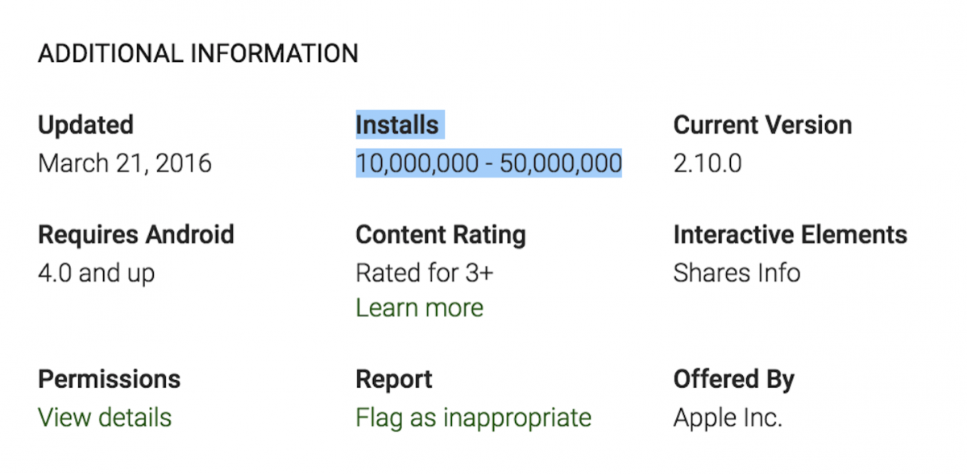Click the Permissions heading

(109, 378)
